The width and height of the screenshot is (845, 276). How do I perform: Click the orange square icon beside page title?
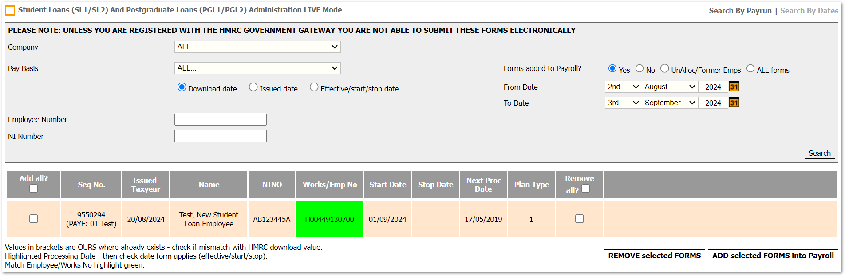click(x=10, y=10)
